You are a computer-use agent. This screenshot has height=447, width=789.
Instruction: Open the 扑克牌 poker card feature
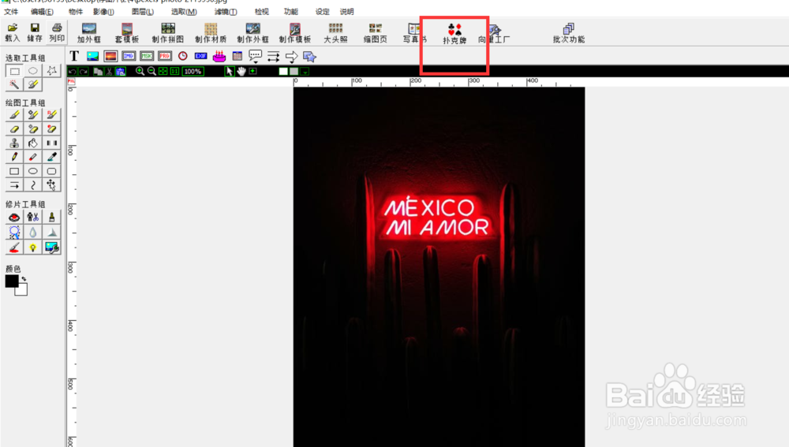[454, 33]
